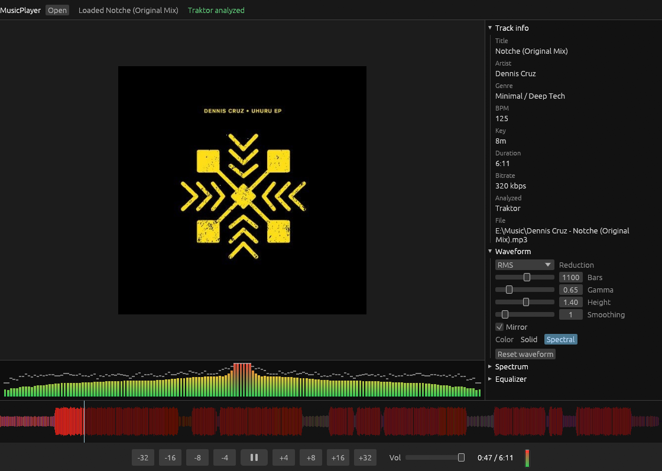Jump back 4 beats
The image size is (662, 471).
pos(225,457)
